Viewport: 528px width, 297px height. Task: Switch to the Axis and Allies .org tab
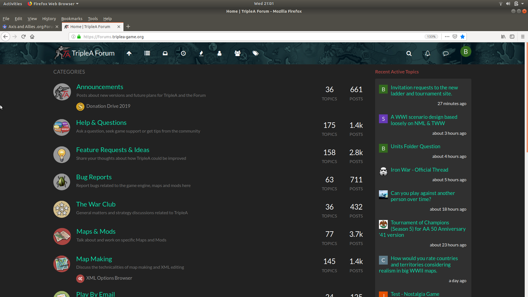click(x=31, y=27)
